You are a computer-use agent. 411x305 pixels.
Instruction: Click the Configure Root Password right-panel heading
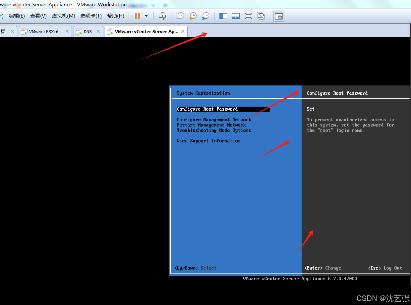click(x=337, y=93)
